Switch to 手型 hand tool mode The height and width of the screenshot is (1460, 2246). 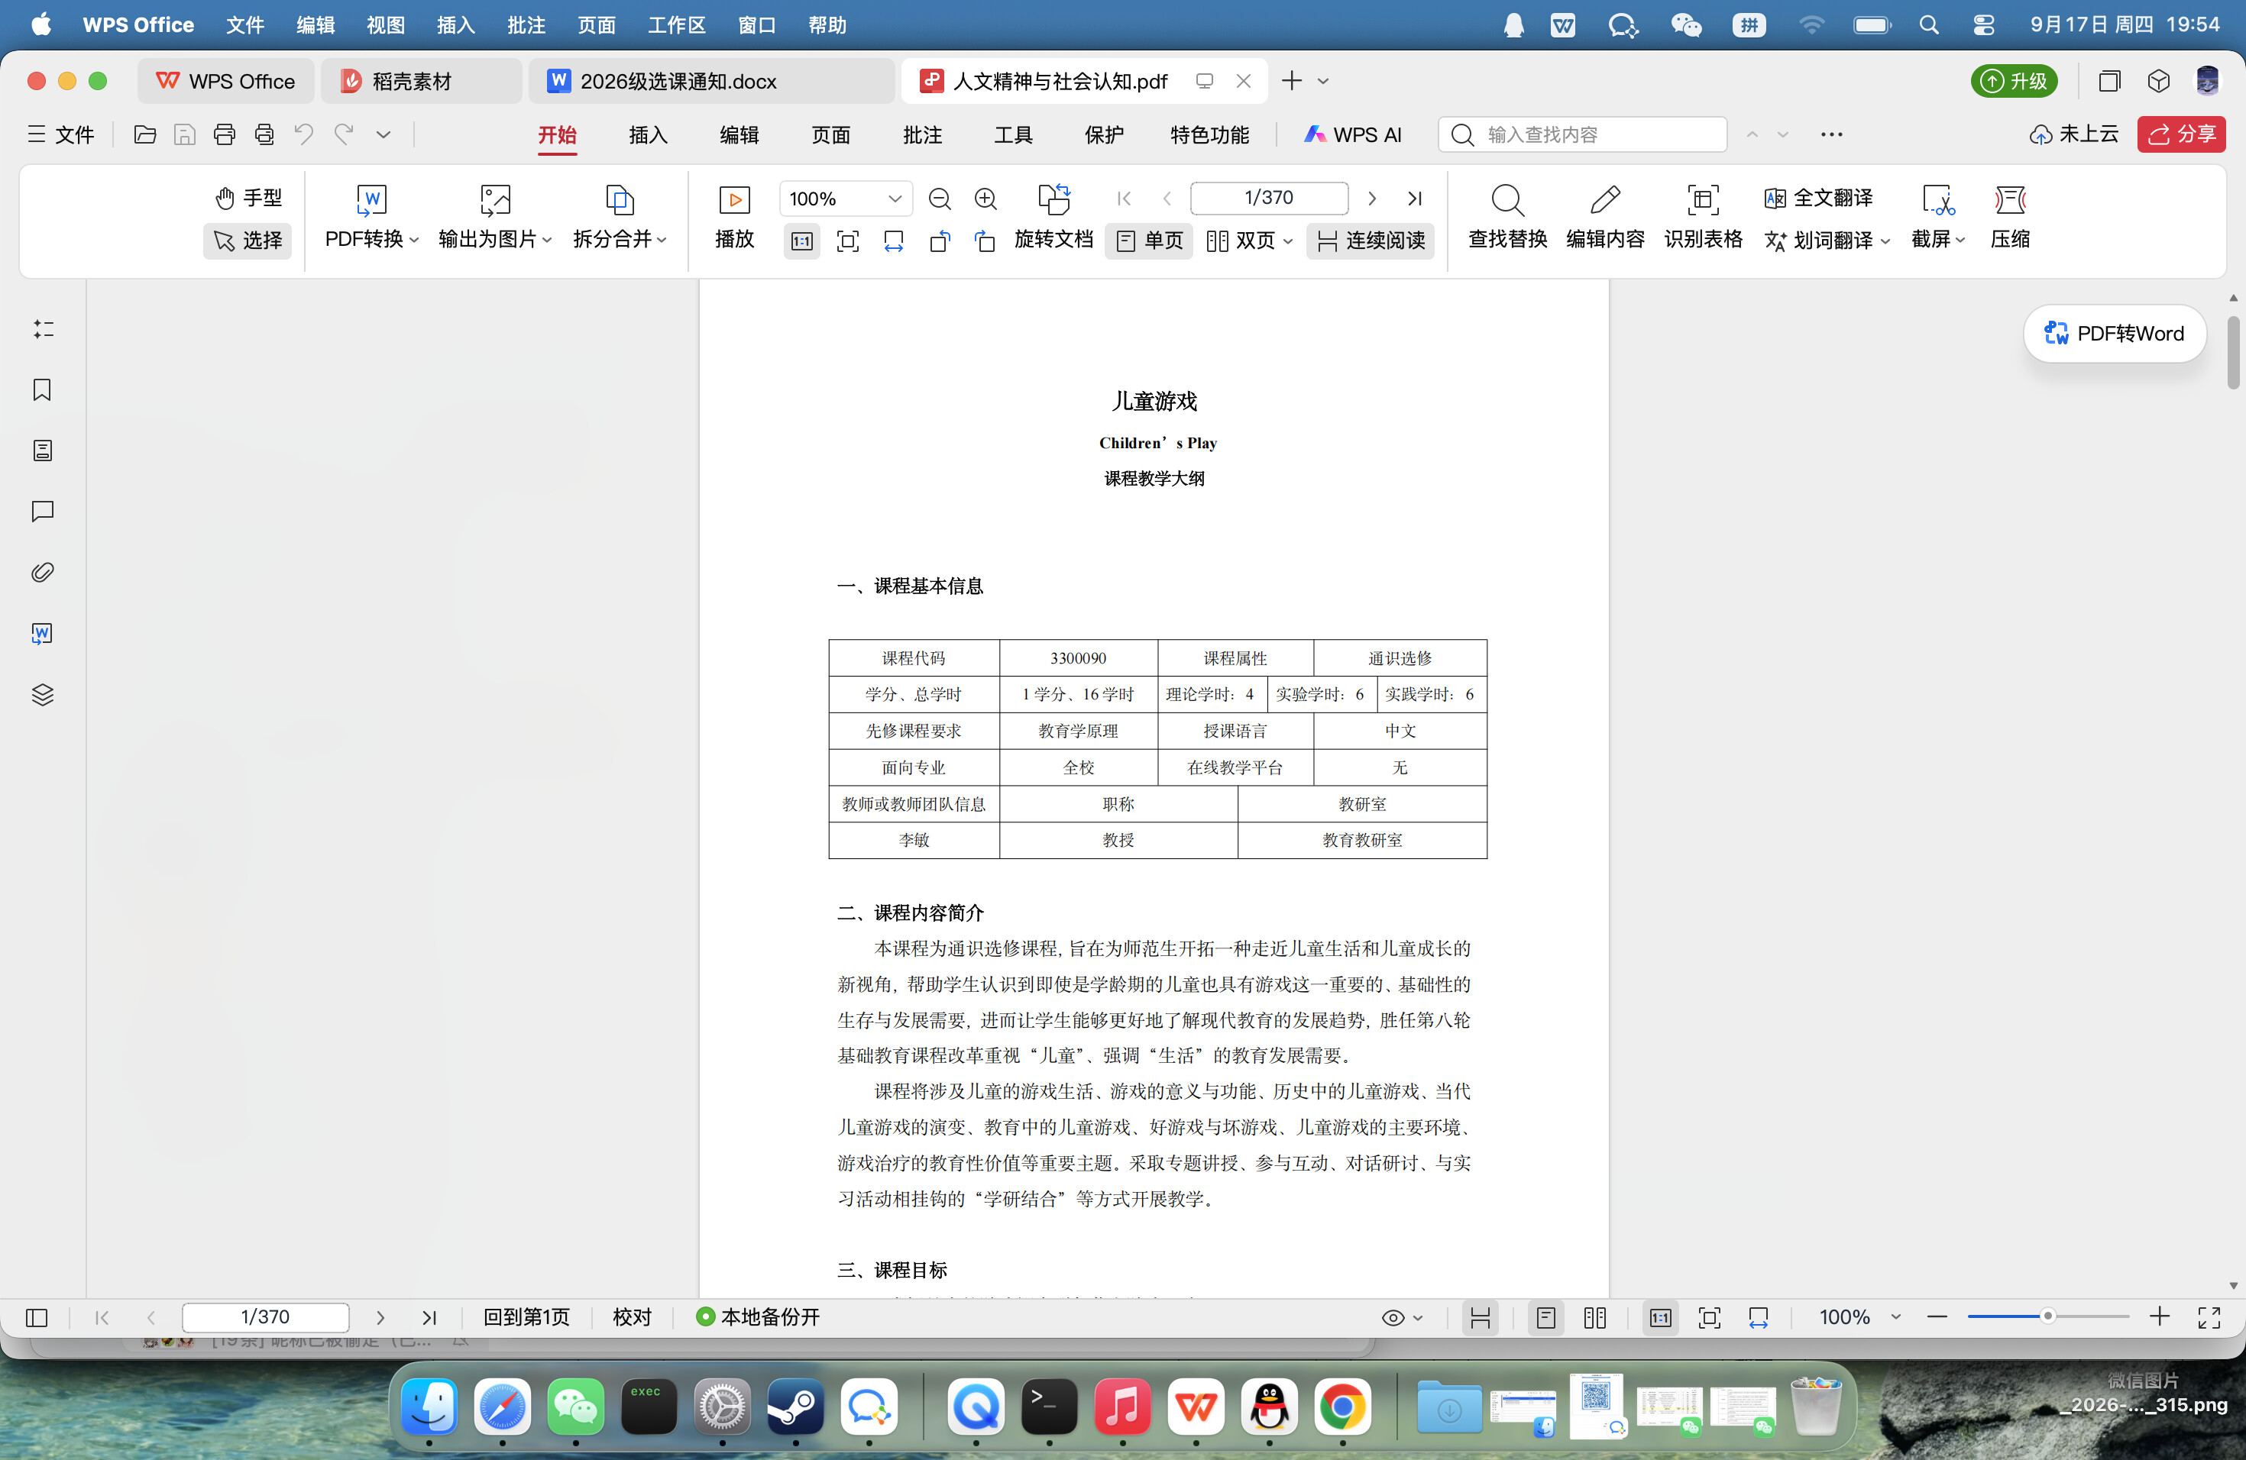point(248,198)
